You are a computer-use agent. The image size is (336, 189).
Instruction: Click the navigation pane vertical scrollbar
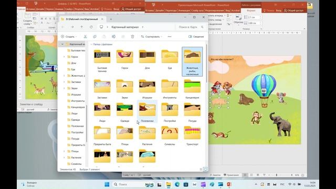(87, 123)
